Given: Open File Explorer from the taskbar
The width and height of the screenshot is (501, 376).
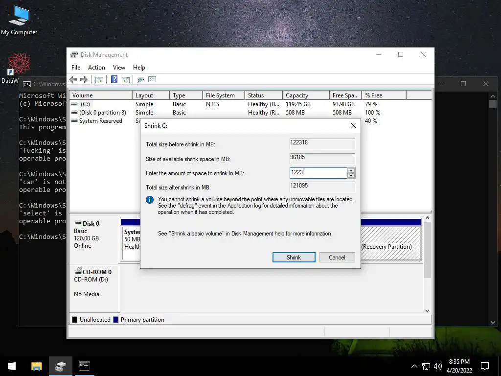Looking at the screenshot, I should click(36, 366).
